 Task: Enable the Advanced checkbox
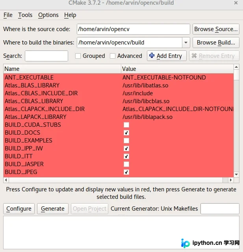tap(113, 56)
